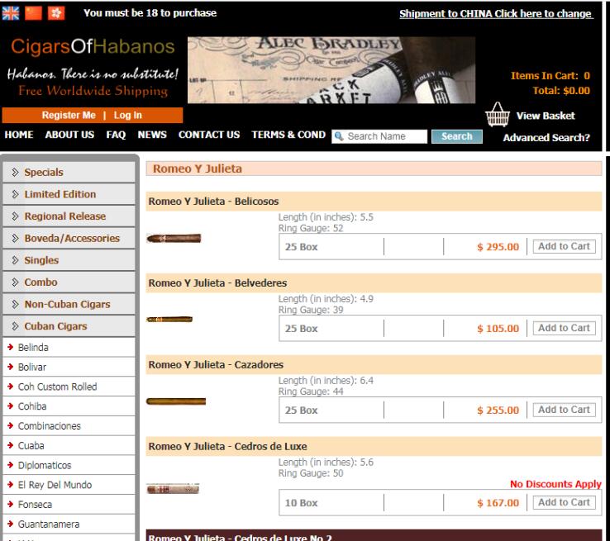The image size is (610, 541).
Task: Open the Belinda brand link
Action: (33, 348)
